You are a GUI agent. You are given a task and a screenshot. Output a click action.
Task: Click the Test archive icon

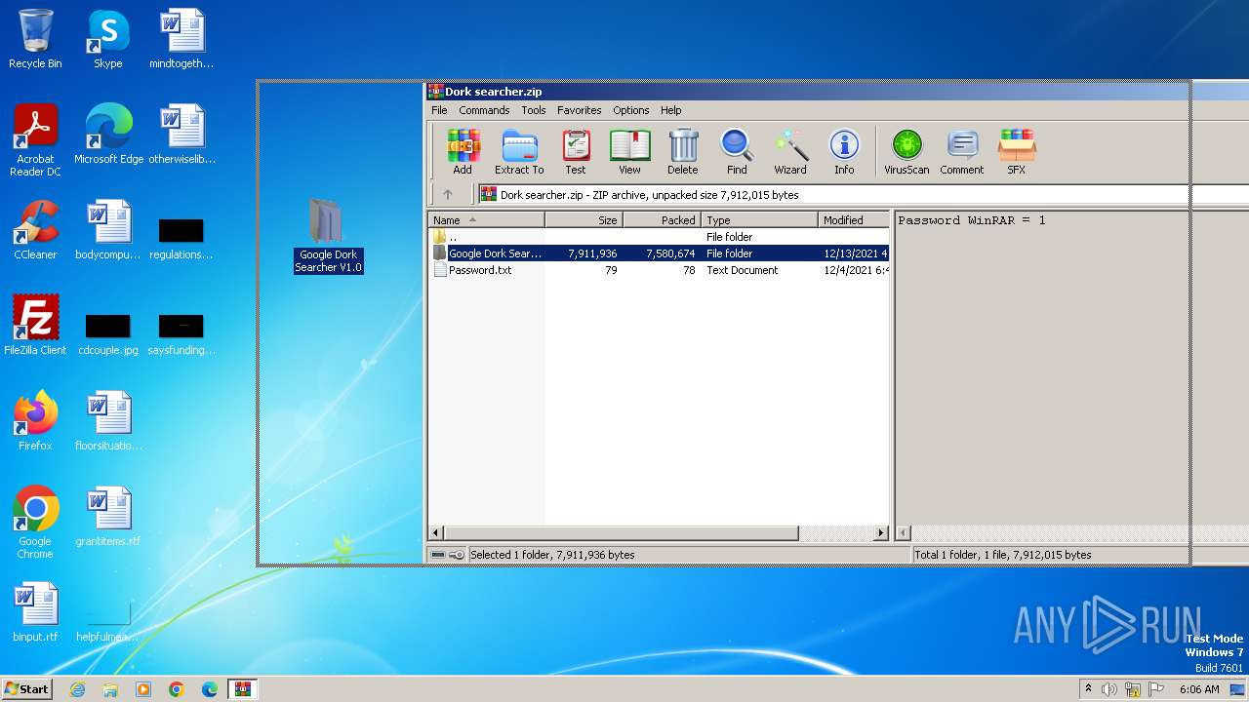[576, 152]
